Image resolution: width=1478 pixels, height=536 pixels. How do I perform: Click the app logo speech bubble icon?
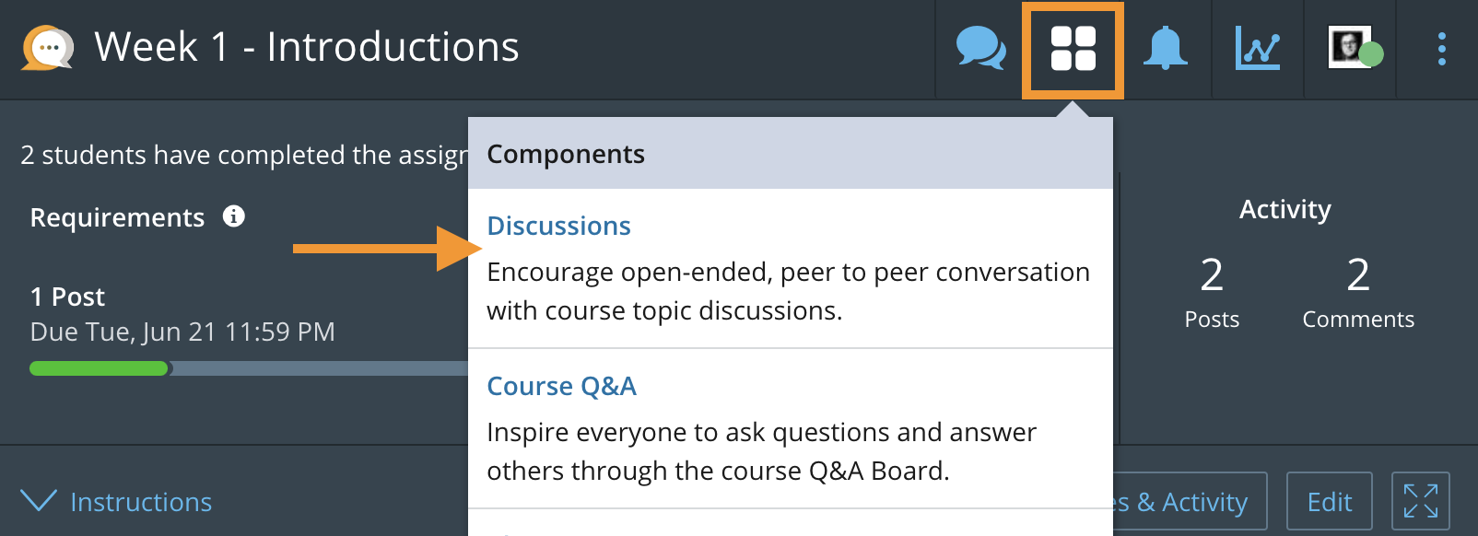coord(48,48)
